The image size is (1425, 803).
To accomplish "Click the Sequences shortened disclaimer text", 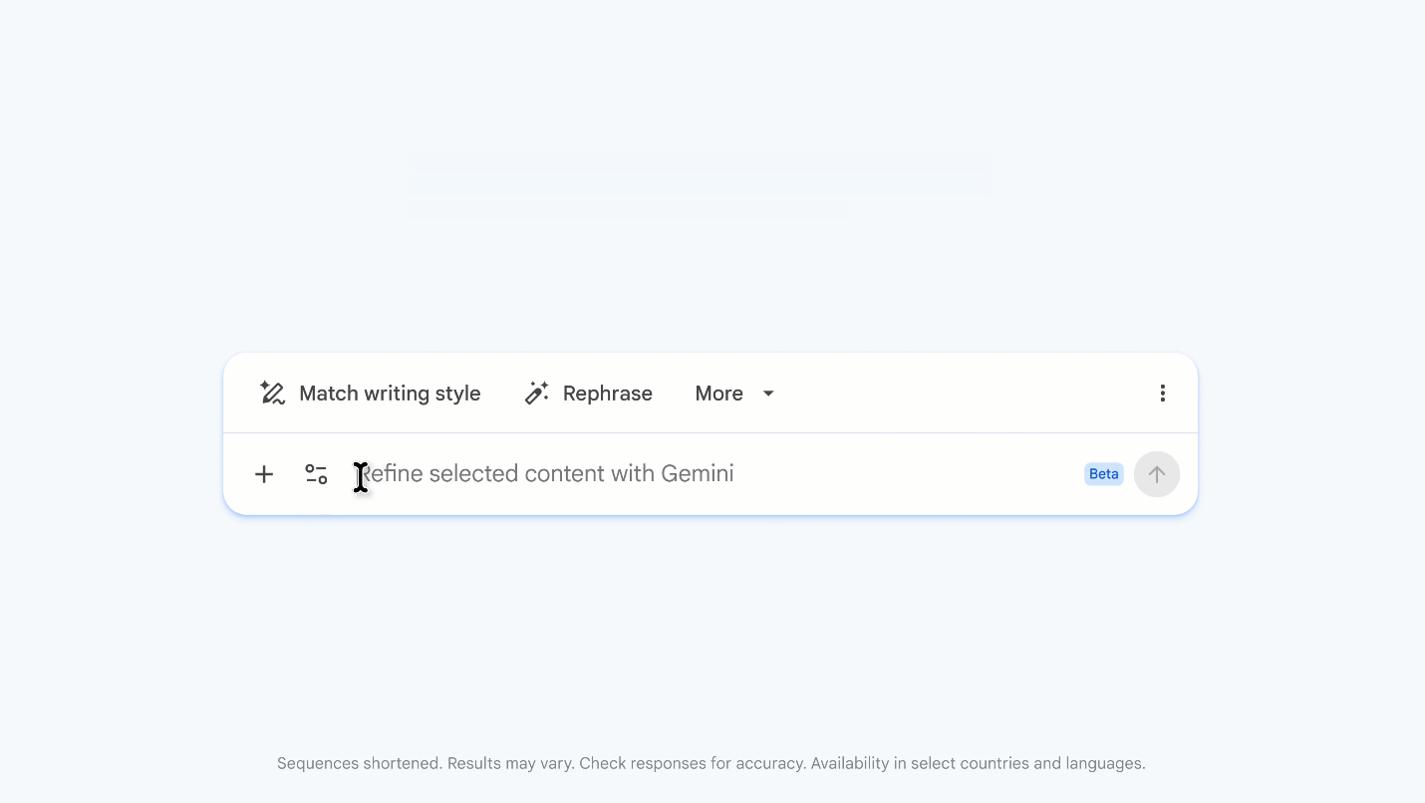I will [x=360, y=764].
